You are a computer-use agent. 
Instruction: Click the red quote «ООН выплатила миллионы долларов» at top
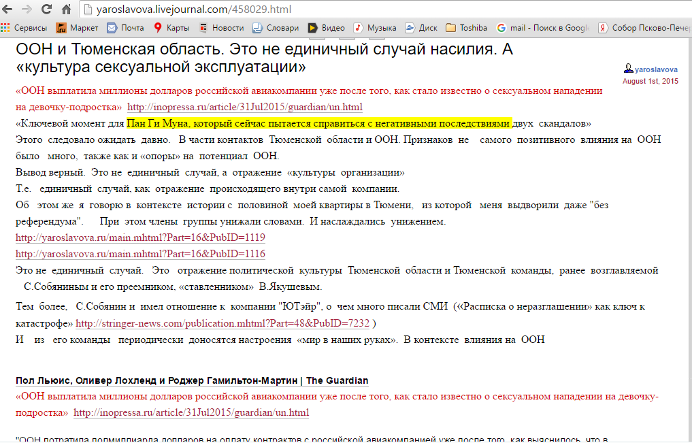[309, 99]
